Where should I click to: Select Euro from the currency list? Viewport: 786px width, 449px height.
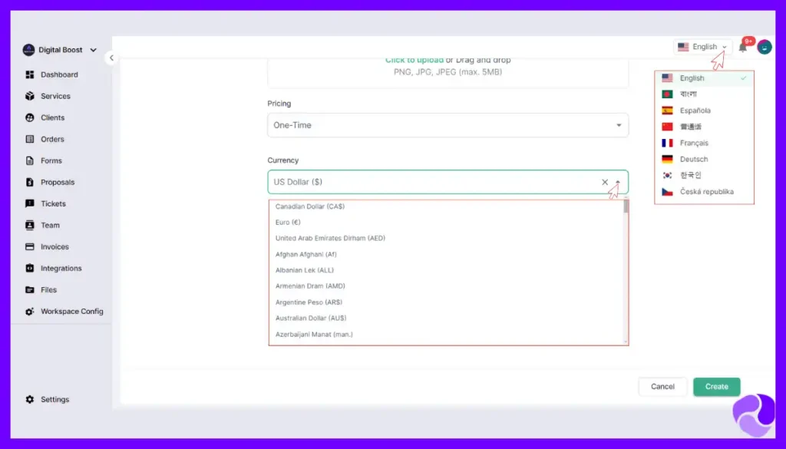point(287,222)
